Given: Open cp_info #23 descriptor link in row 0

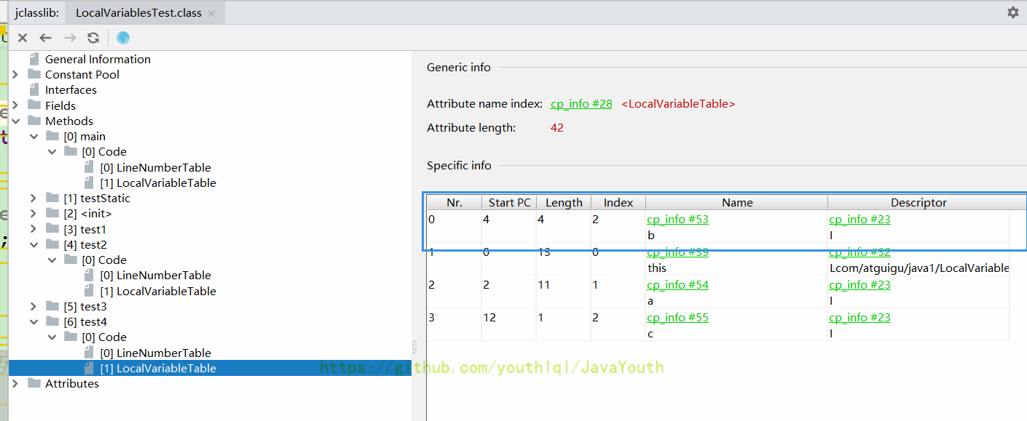Looking at the screenshot, I should point(859,220).
